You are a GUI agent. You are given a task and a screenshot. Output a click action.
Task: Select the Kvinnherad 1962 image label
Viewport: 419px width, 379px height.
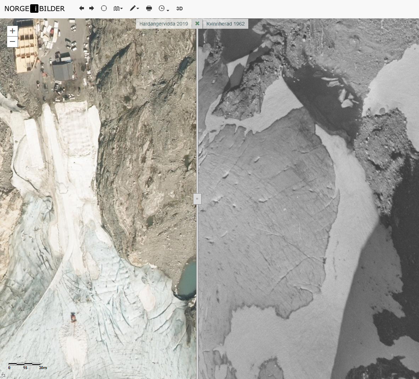click(x=226, y=24)
